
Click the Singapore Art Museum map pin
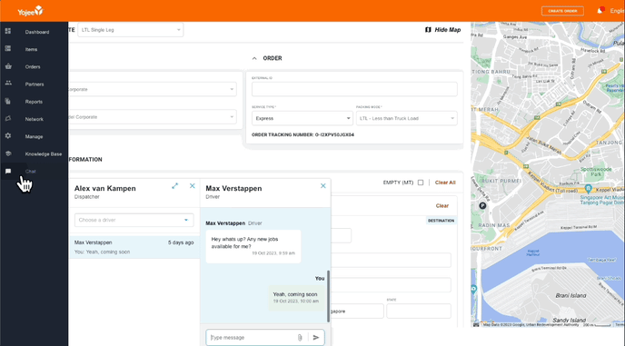[x=589, y=188]
